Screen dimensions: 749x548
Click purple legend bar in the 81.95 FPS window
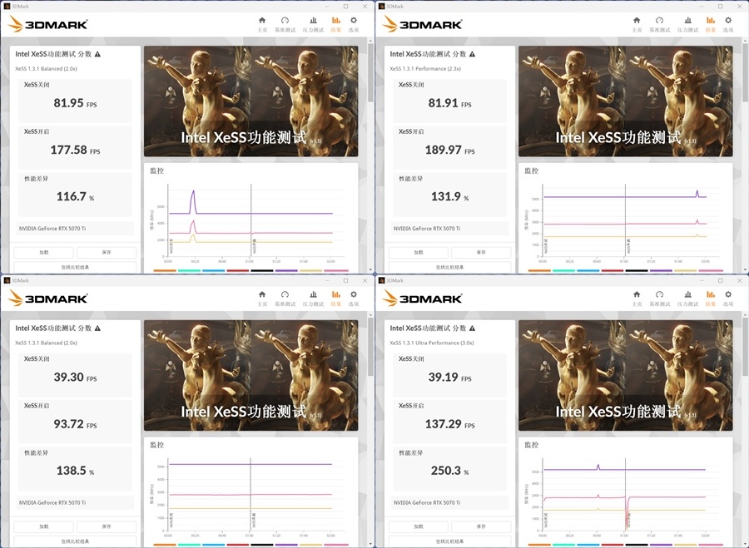286,270
